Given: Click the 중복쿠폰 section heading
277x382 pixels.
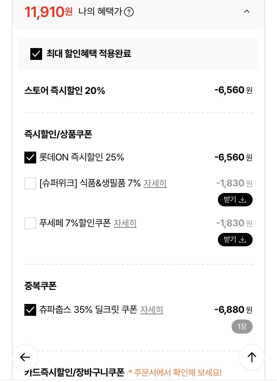Looking at the screenshot, I should [40, 286].
